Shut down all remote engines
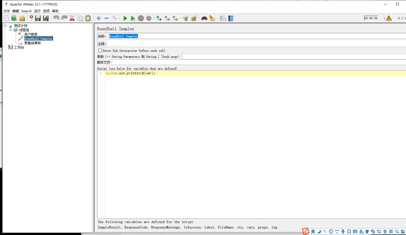 coord(175,18)
